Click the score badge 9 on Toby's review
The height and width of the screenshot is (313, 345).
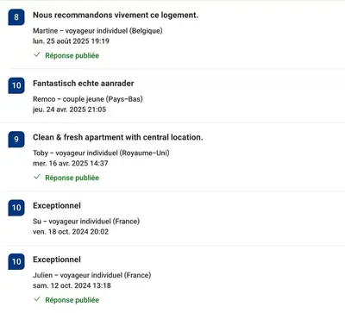pos(16,139)
